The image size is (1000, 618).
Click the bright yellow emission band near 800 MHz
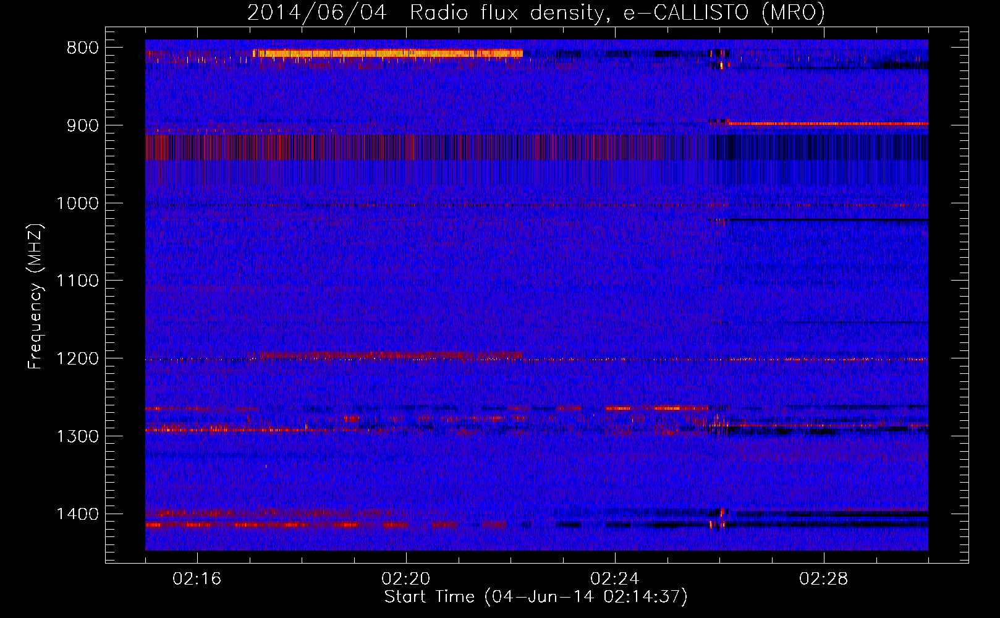388,54
